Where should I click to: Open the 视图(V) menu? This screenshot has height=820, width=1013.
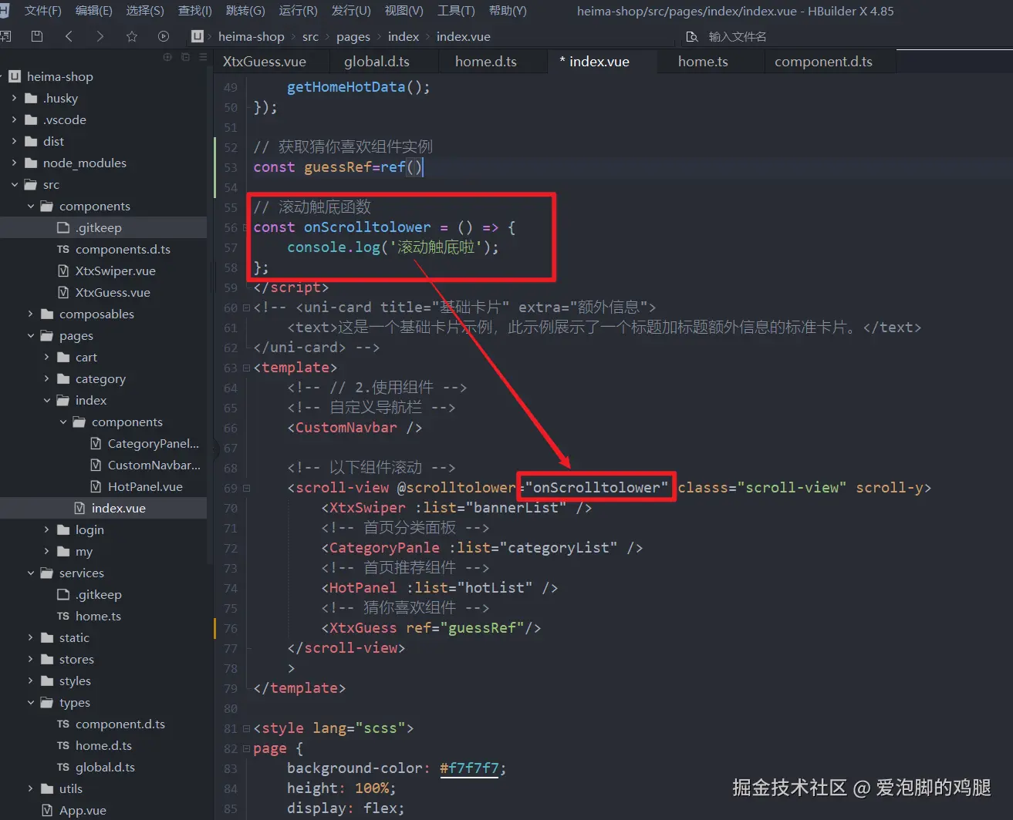point(404,11)
